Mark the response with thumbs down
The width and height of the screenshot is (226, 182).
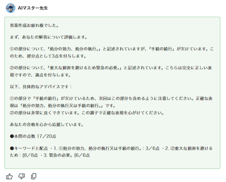22,176
